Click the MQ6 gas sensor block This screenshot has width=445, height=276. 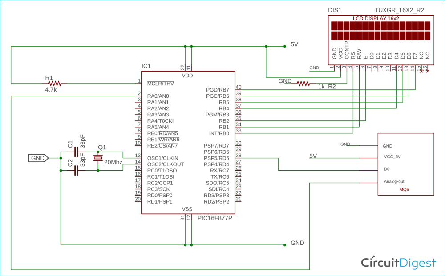[405, 164]
